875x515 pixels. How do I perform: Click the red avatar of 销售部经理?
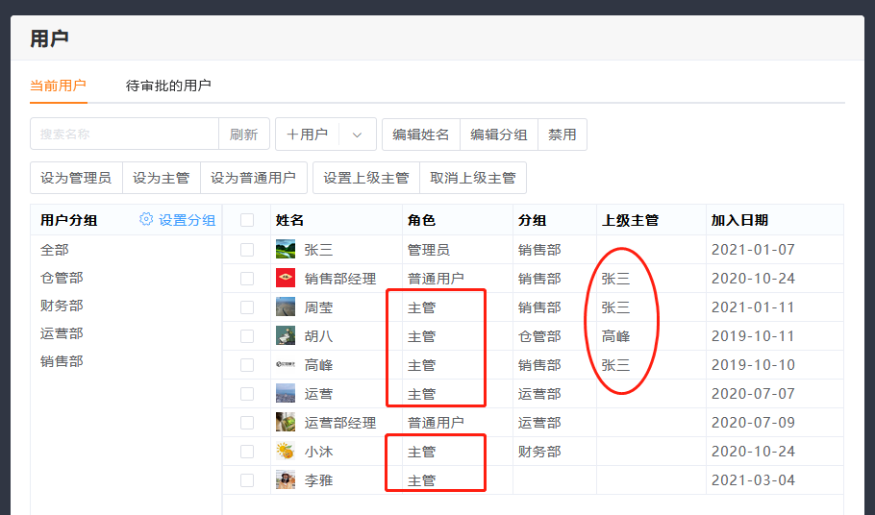coord(286,279)
